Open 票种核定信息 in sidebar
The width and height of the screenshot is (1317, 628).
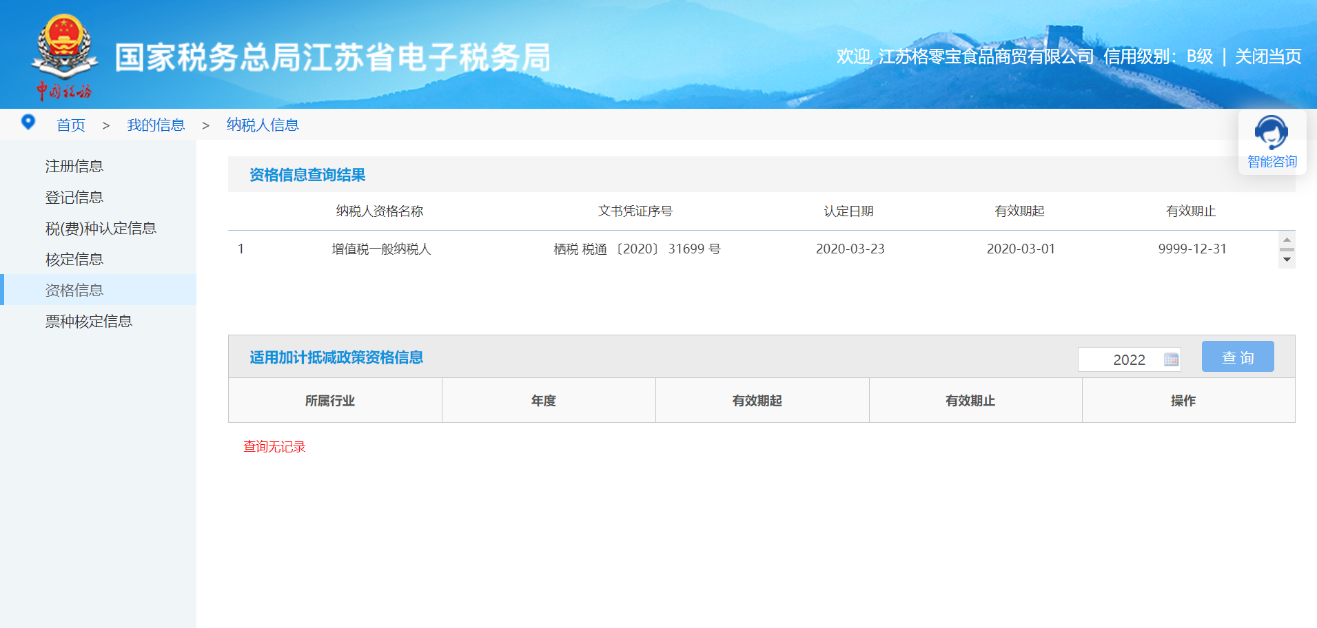click(89, 321)
